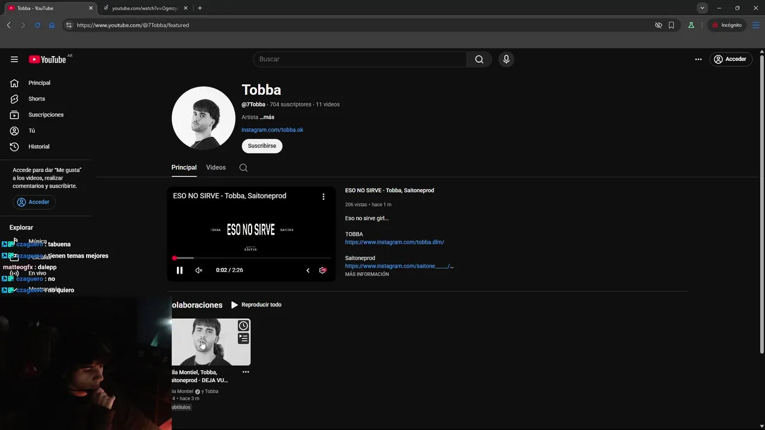Click the '704 suscriptores' text

(290, 105)
